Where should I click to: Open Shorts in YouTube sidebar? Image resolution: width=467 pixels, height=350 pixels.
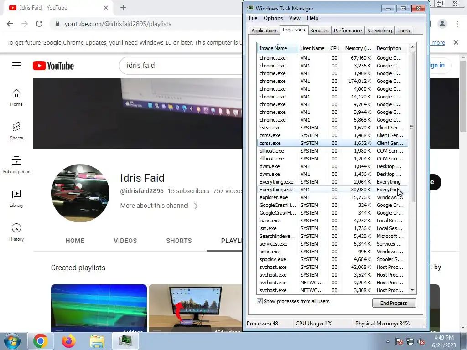click(x=16, y=131)
